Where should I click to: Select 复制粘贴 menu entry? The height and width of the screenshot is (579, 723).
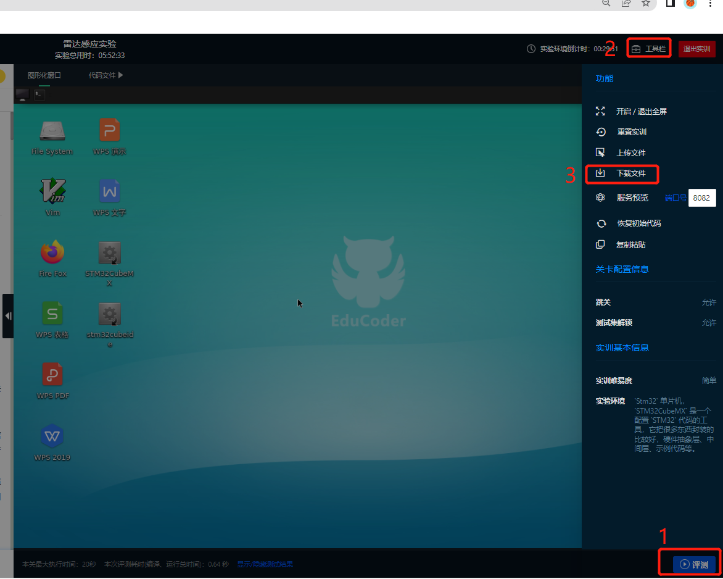coord(631,244)
